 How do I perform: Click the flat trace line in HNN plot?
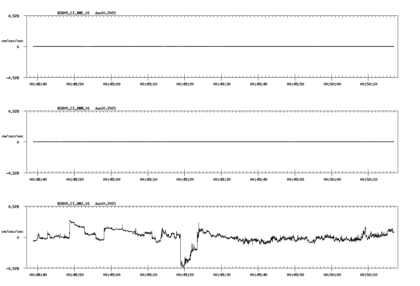pyautogui.click(x=214, y=142)
